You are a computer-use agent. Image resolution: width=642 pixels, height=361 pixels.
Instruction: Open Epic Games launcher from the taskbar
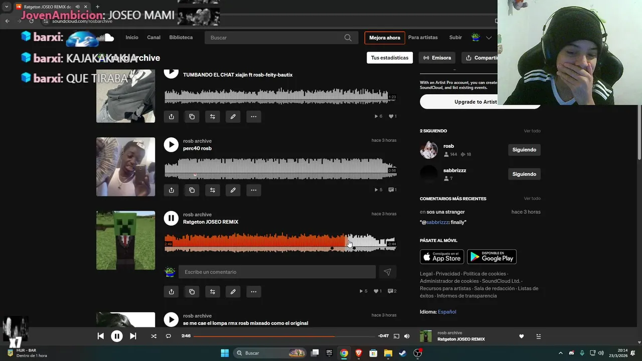click(x=330, y=353)
